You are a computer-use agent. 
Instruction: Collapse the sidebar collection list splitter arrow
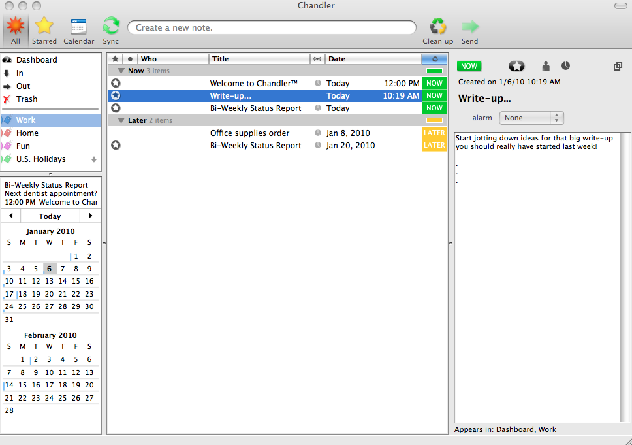point(50,174)
